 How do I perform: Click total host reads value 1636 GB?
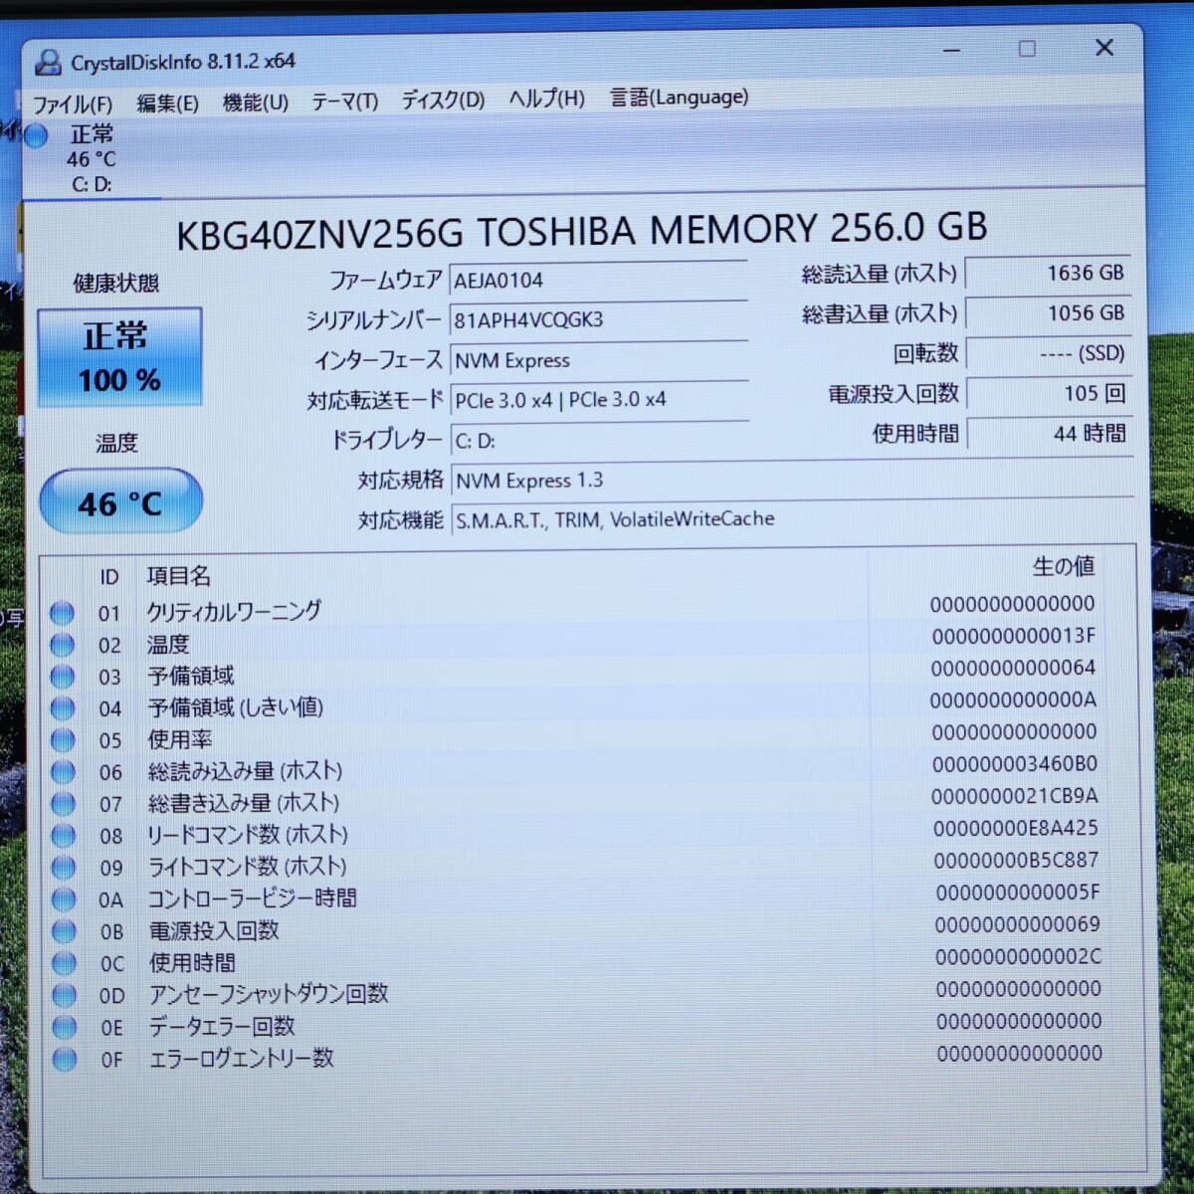(x=1048, y=273)
